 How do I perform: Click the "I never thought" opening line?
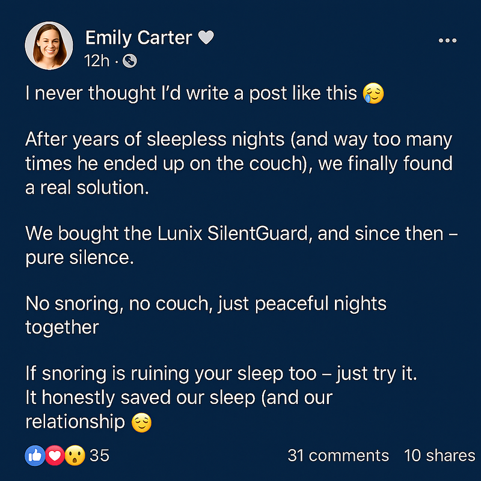(x=191, y=94)
